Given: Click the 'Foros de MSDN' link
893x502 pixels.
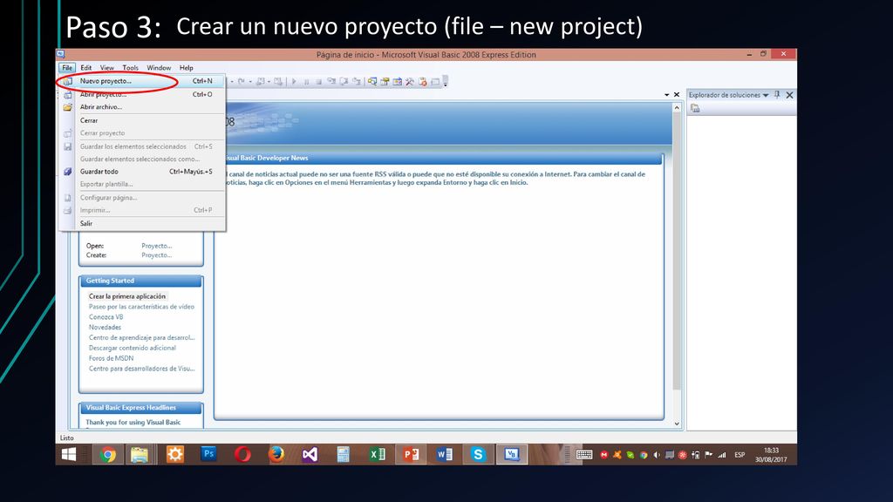Looking at the screenshot, I should click(111, 358).
